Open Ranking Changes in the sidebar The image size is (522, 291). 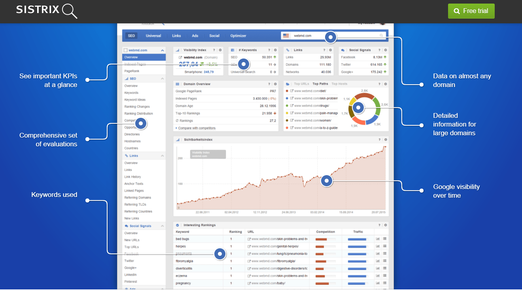pyautogui.click(x=137, y=107)
